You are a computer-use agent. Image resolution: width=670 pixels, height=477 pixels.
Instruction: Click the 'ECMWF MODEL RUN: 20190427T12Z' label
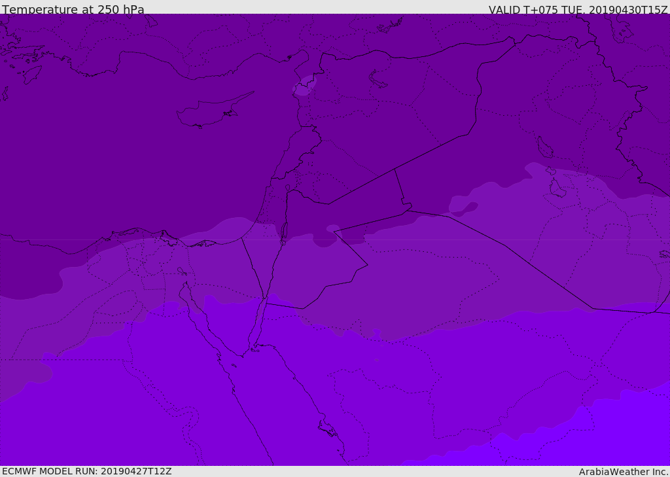click(87, 471)
